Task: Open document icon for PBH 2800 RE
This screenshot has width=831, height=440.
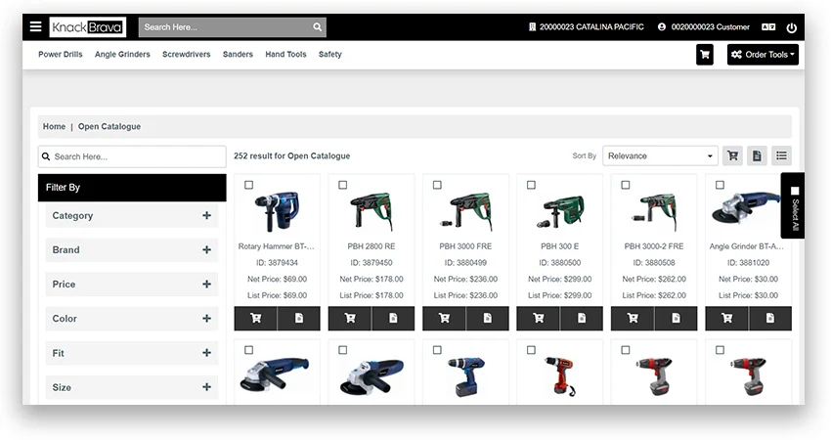Action: (393, 318)
